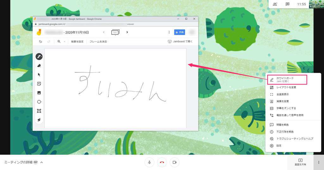Select the Circle shape tool
The image size is (324, 170).
pyautogui.click(x=39, y=102)
